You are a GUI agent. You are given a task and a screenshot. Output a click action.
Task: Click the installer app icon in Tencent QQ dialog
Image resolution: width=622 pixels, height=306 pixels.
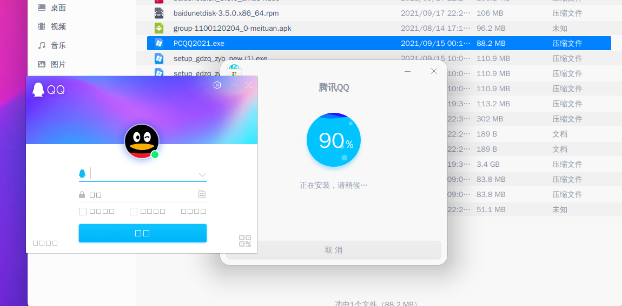tap(234, 70)
